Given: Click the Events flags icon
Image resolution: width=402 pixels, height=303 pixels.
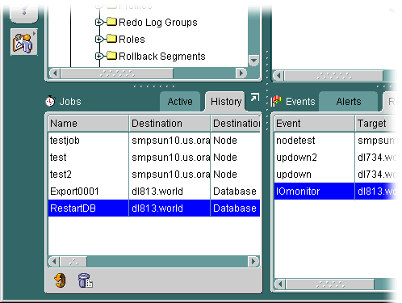Looking at the screenshot, I should [276, 102].
